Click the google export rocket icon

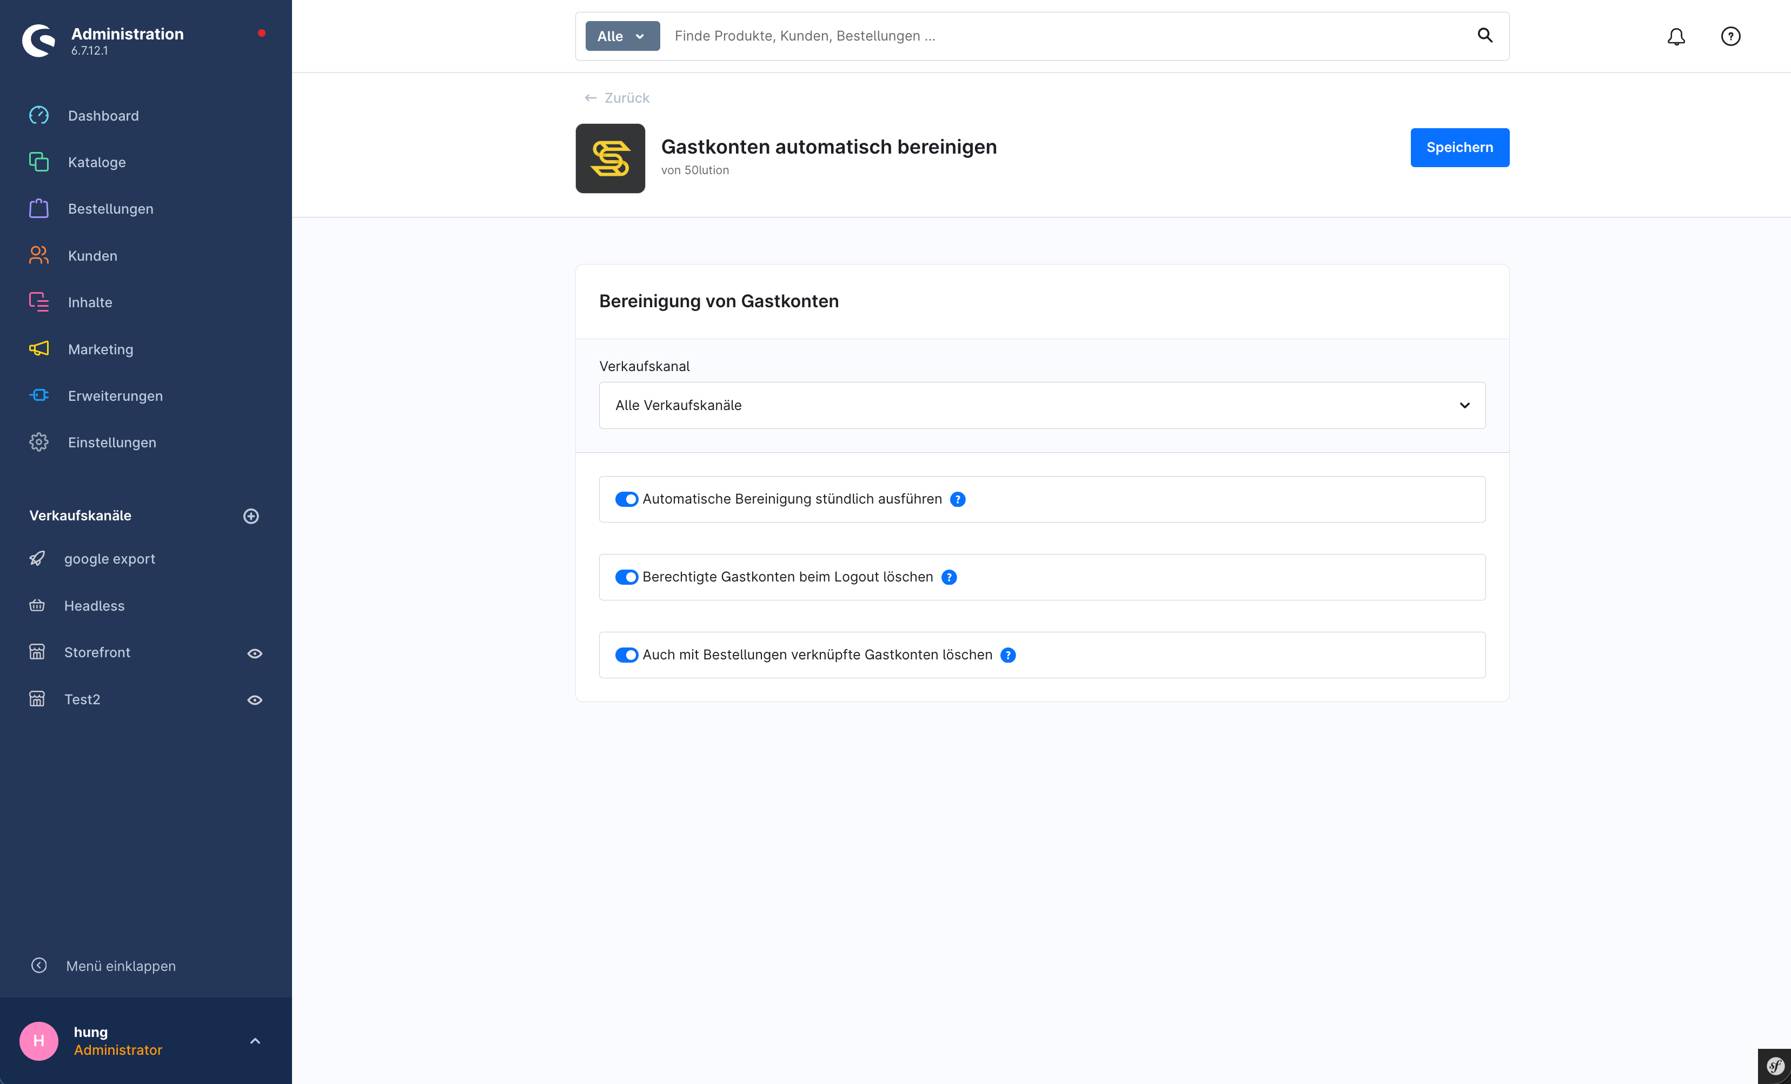tap(37, 558)
